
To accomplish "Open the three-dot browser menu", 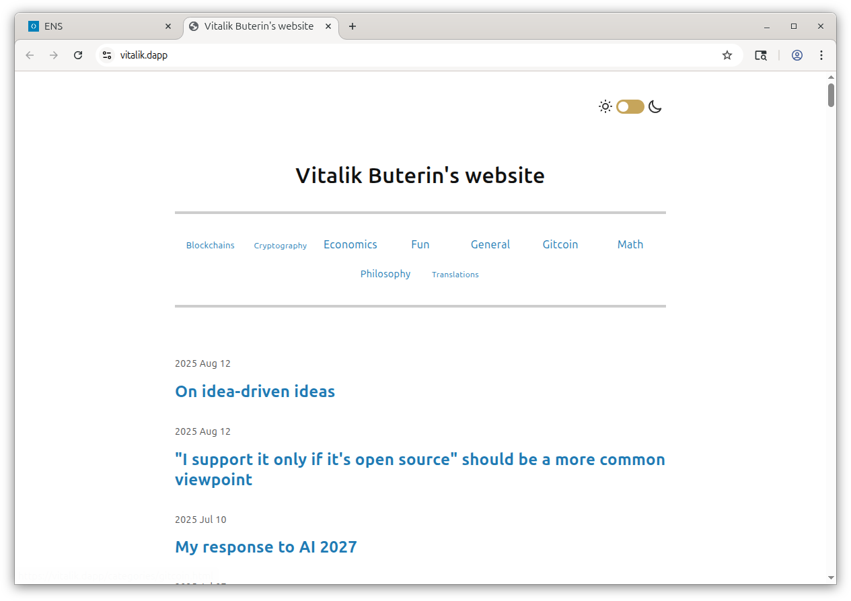I will coord(821,55).
